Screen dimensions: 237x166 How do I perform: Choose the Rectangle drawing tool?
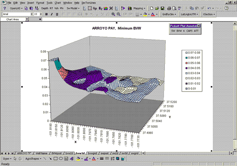coord(55,158)
